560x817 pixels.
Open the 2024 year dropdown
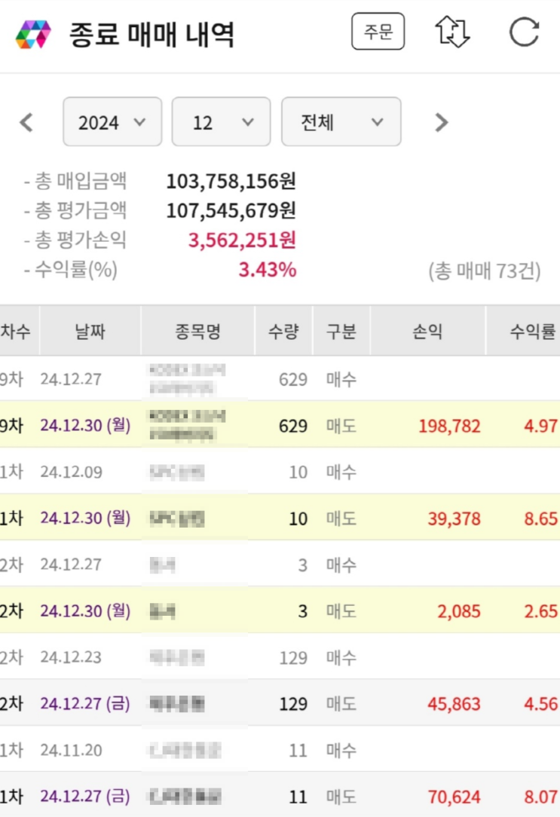click(112, 122)
